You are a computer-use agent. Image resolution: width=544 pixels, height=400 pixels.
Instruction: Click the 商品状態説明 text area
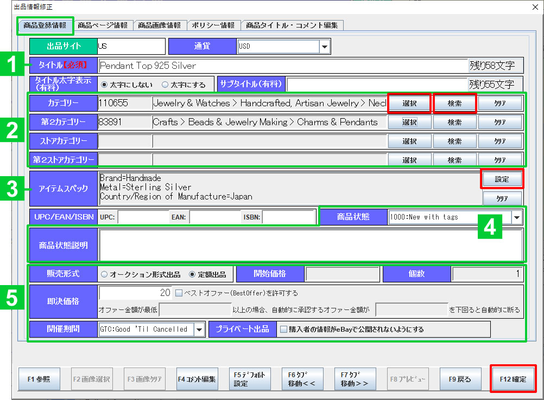point(311,245)
